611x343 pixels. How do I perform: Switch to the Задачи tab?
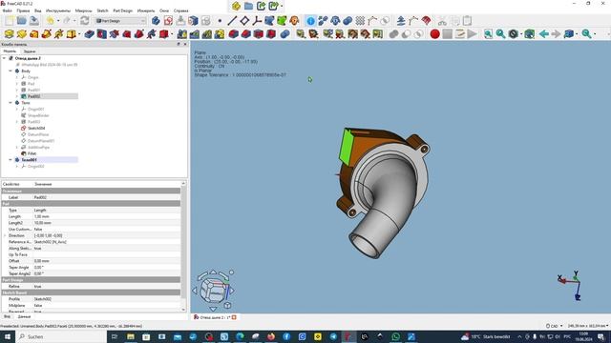coord(30,51)
